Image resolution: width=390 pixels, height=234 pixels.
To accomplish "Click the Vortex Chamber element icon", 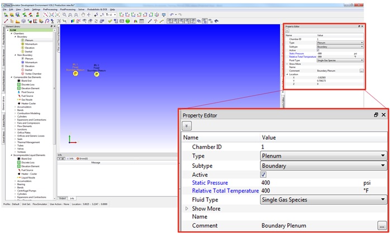I will point(21,73).
